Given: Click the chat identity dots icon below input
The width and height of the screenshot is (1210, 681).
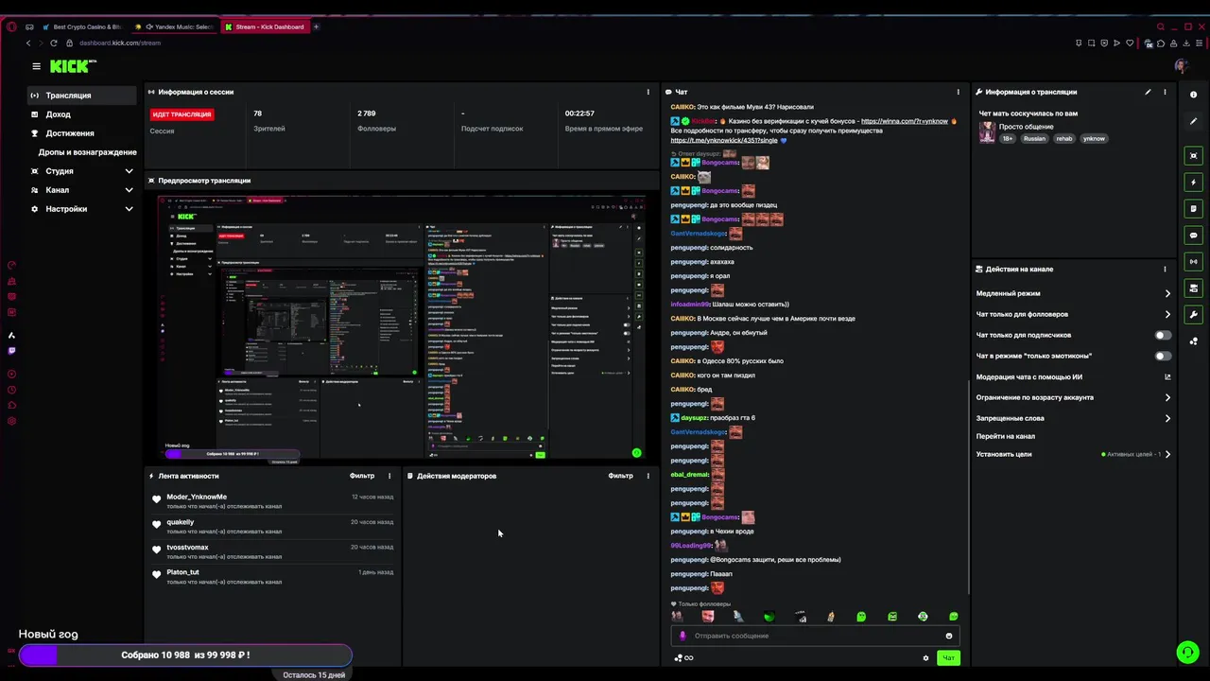Looking at the screenshot, I should (678, 657).
